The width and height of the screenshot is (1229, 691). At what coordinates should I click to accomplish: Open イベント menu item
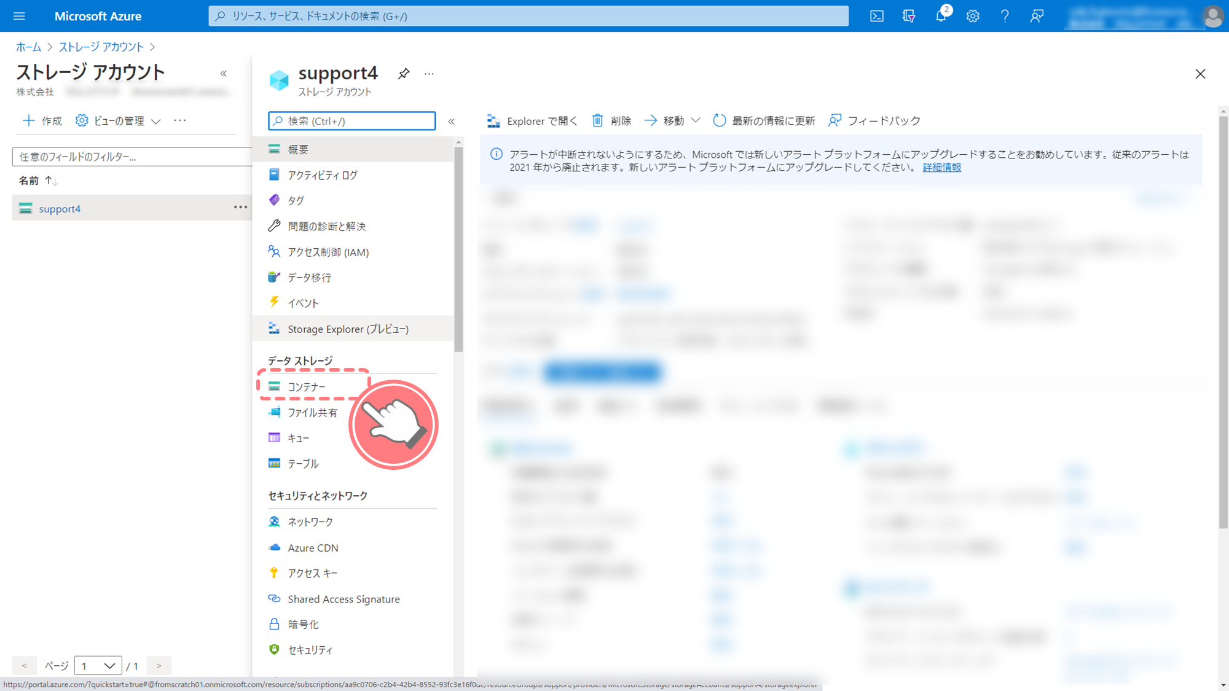353,303
